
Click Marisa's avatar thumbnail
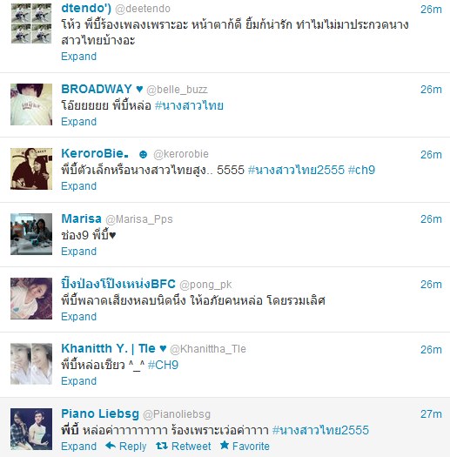(x=31, y=234)
